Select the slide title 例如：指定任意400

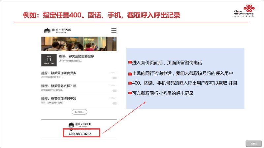point(102,15)
